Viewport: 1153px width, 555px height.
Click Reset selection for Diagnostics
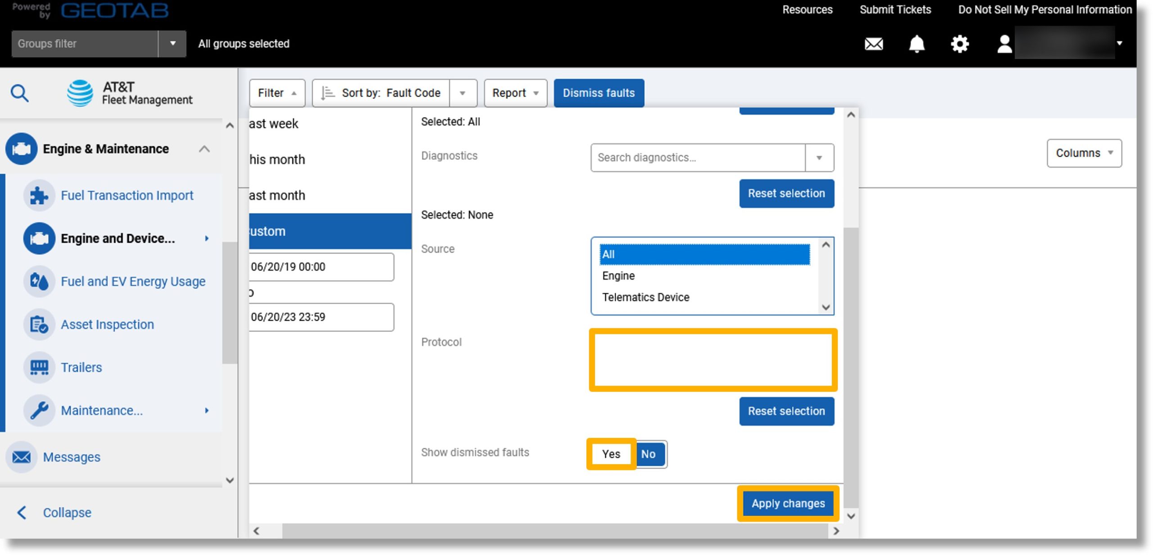(785, 193)
